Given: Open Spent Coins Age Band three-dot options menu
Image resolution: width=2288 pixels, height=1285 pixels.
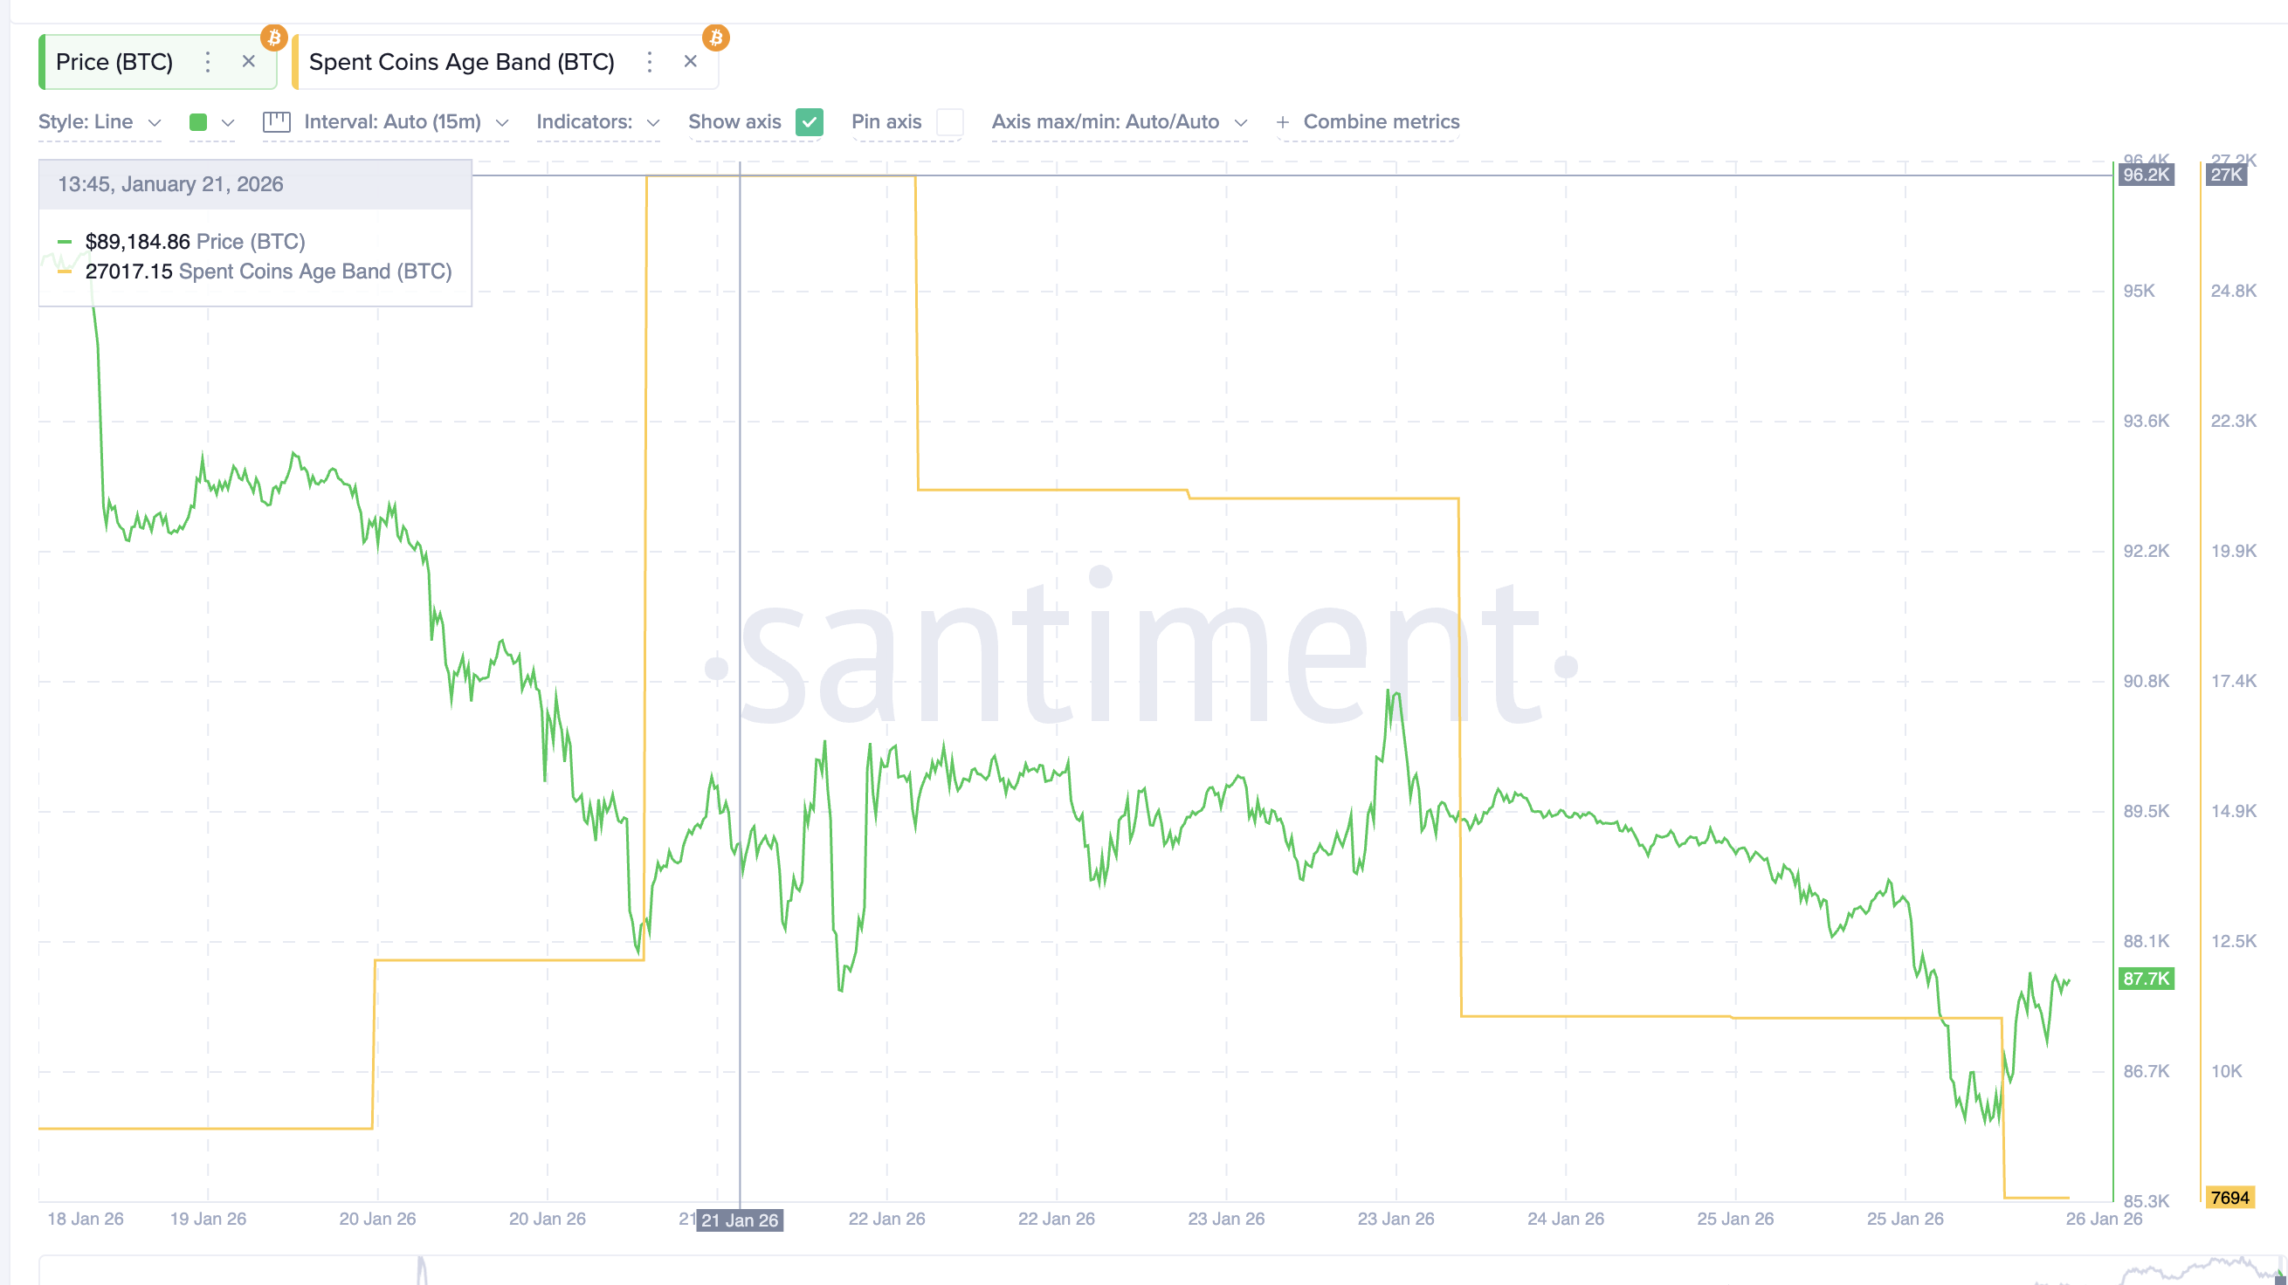Looking at the screenshot, I should point(649,61).
